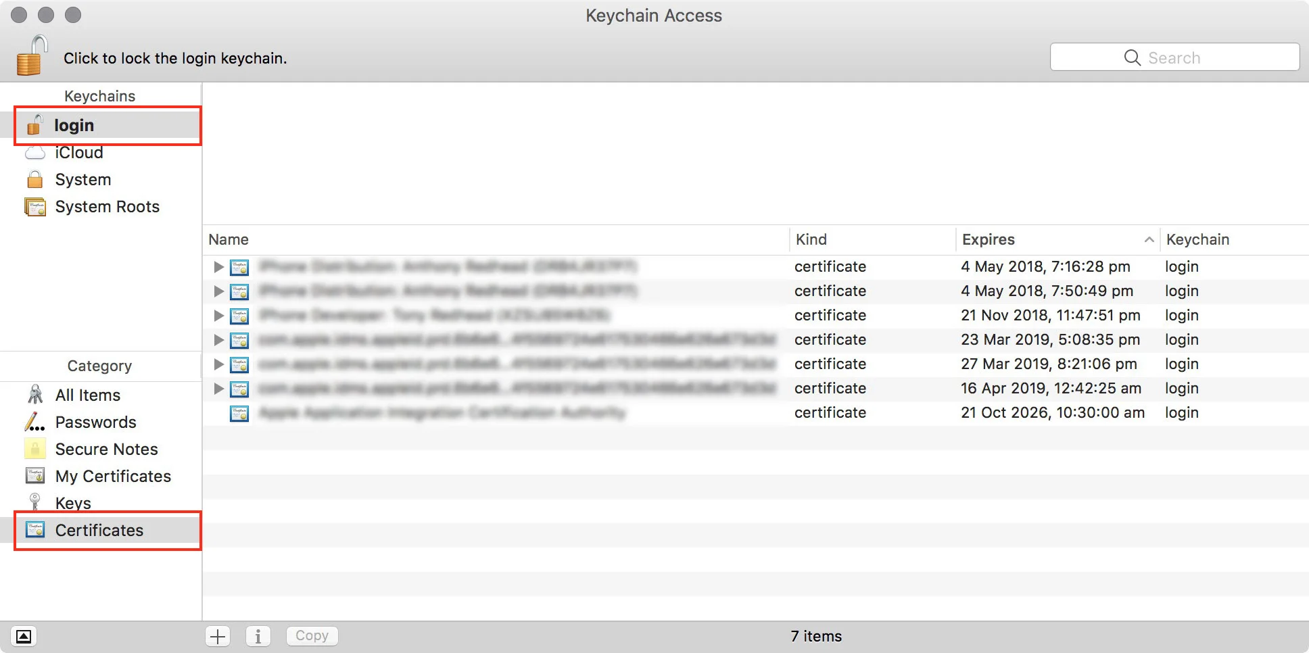Click certificate icon of 27 Mar 2019 row
This screenshot has width=1309, height=653.
(x=239, y=365)
